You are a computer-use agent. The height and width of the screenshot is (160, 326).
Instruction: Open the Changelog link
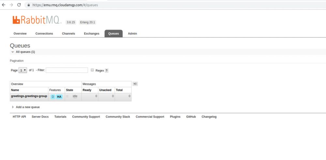209,117
